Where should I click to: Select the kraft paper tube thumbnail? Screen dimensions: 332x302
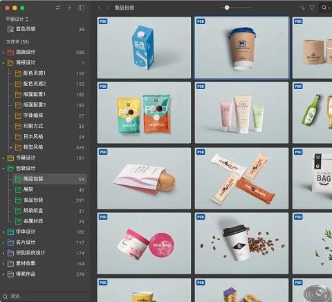pos(312,48)
